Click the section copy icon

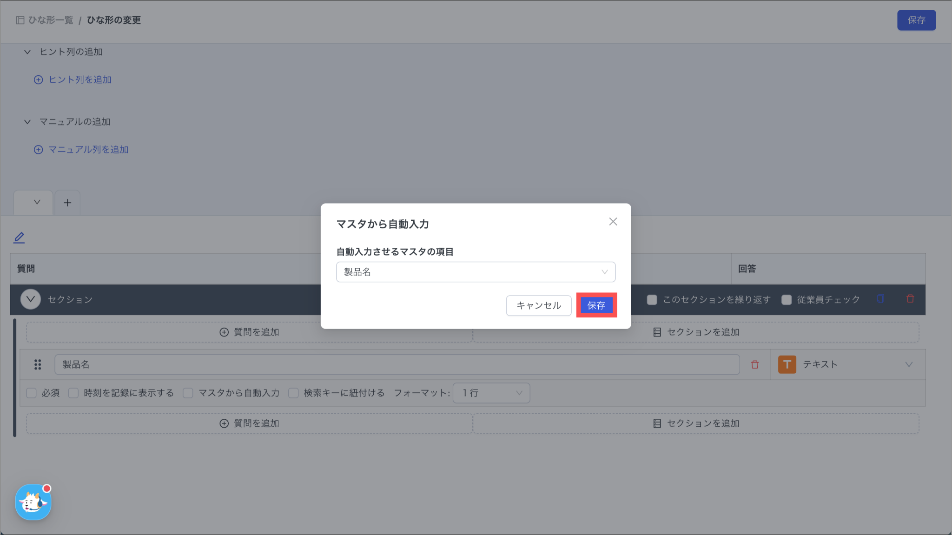point(880,299)
